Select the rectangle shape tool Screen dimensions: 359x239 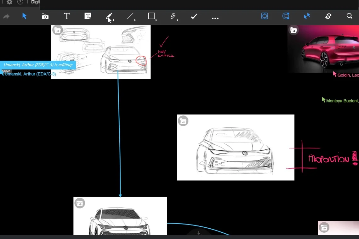(151, 16)
